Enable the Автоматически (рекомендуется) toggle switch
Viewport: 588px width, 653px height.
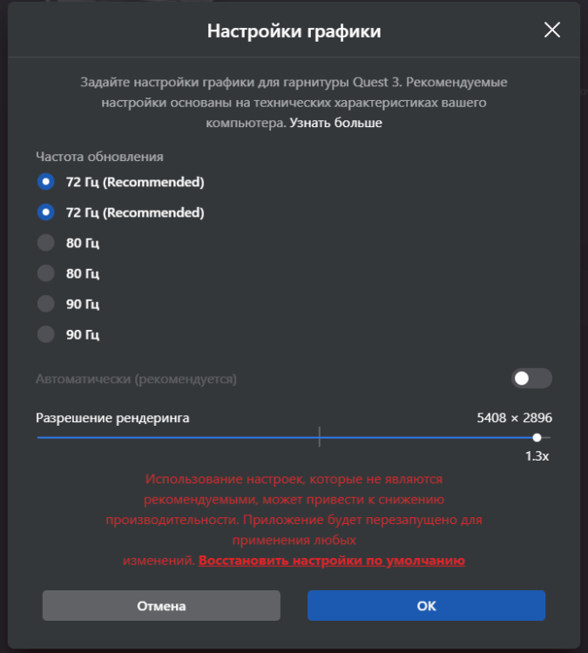[531, 379]
